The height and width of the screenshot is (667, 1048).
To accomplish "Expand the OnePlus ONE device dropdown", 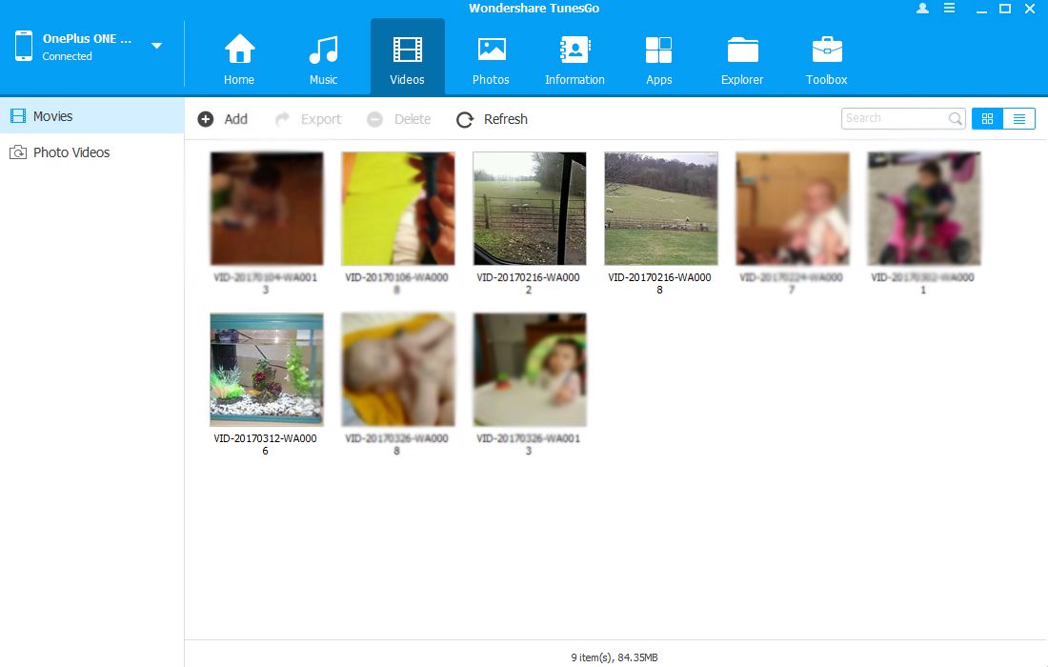I will coord(156,46).
